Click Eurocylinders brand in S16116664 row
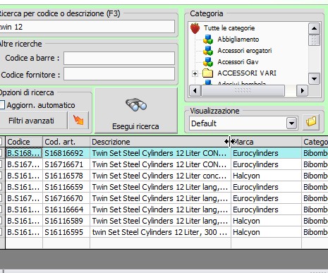The image size is (328, 273). [266, 210]
